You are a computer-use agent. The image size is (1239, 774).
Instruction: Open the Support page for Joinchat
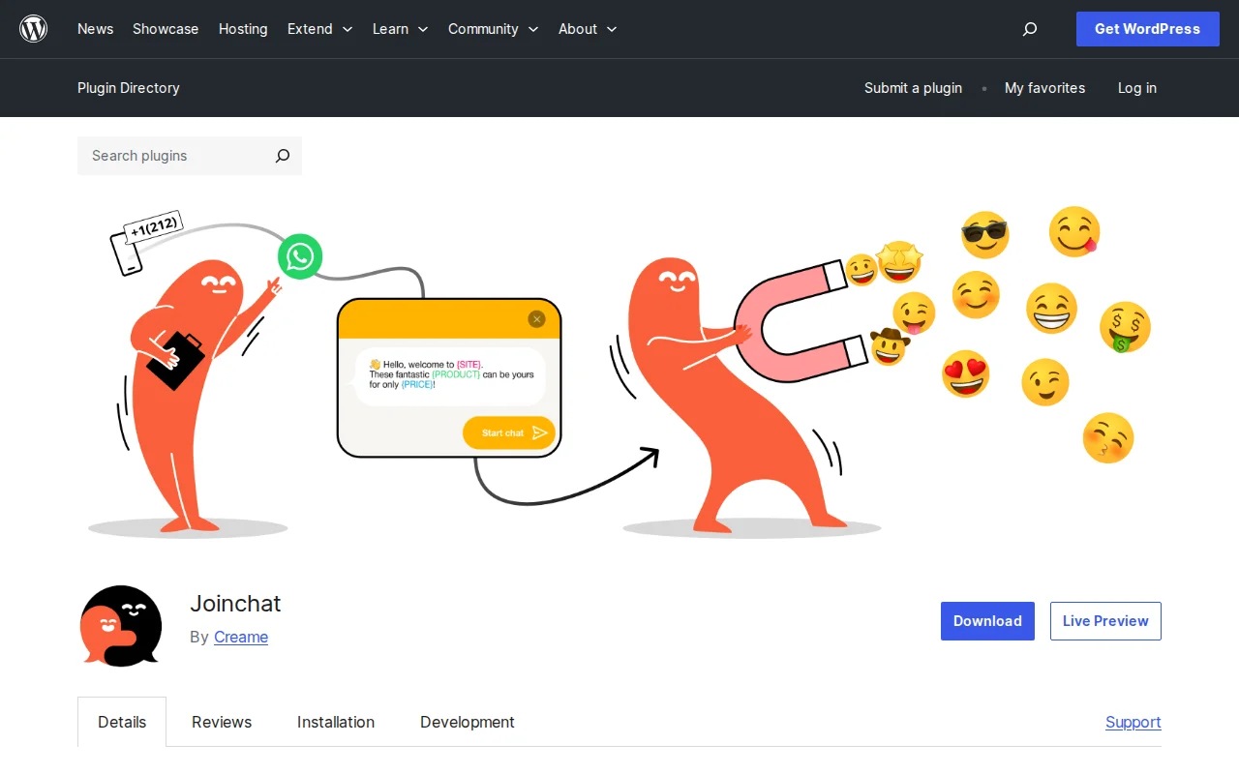click(1133, 722)
